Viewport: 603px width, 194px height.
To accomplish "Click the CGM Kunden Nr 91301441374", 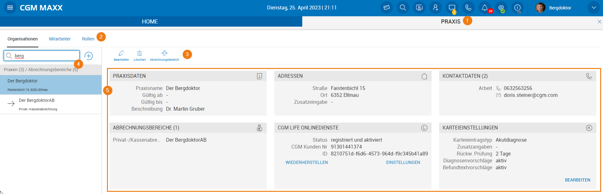I will 346,147.
